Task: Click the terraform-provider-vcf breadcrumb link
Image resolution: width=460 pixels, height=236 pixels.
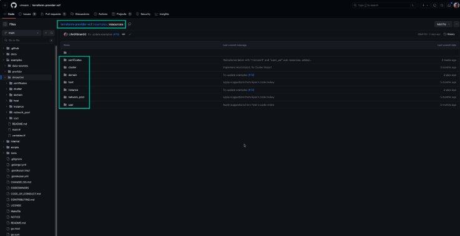Action: 76,24
